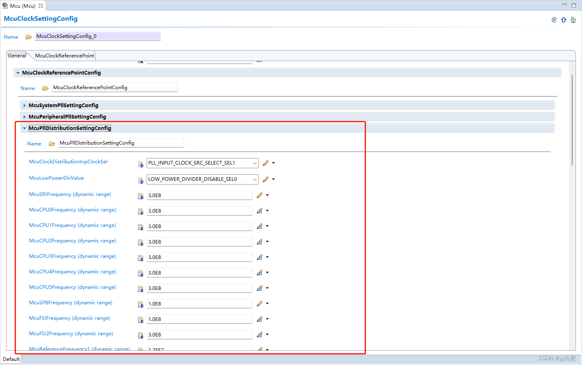Click calculator icon for McuCPU0Frequency
The image size is (582, 365).
click(x=259, y=211)
